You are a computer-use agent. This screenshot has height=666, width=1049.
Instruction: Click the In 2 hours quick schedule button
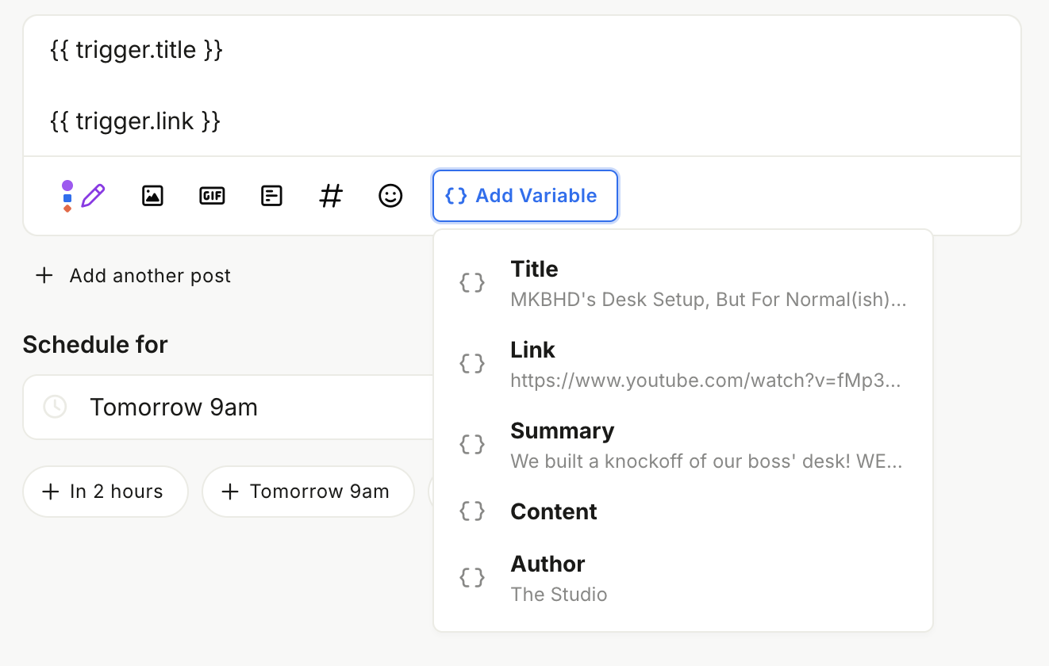coord(105,492)
